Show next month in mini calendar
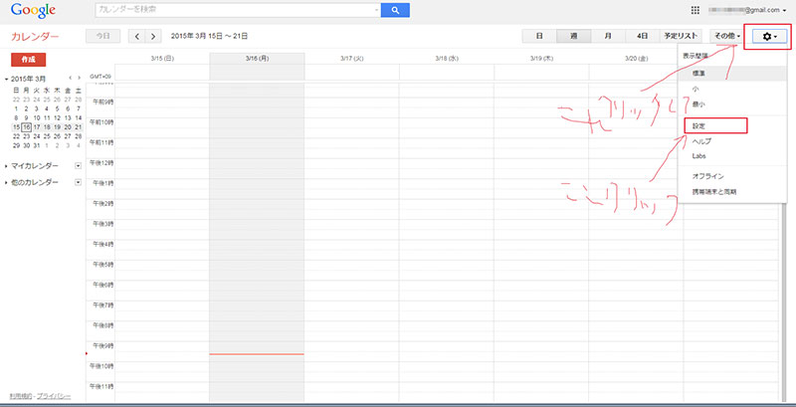The width and height of the screenshot is (796, 407). coord(79,79)
